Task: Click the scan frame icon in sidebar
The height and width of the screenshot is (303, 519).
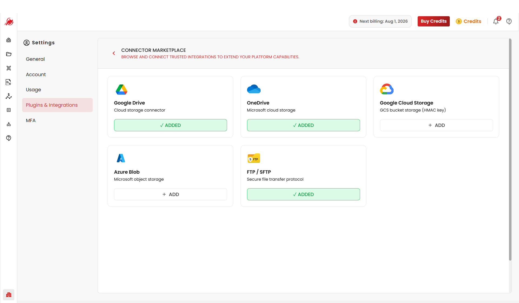Action: [9, 68]
